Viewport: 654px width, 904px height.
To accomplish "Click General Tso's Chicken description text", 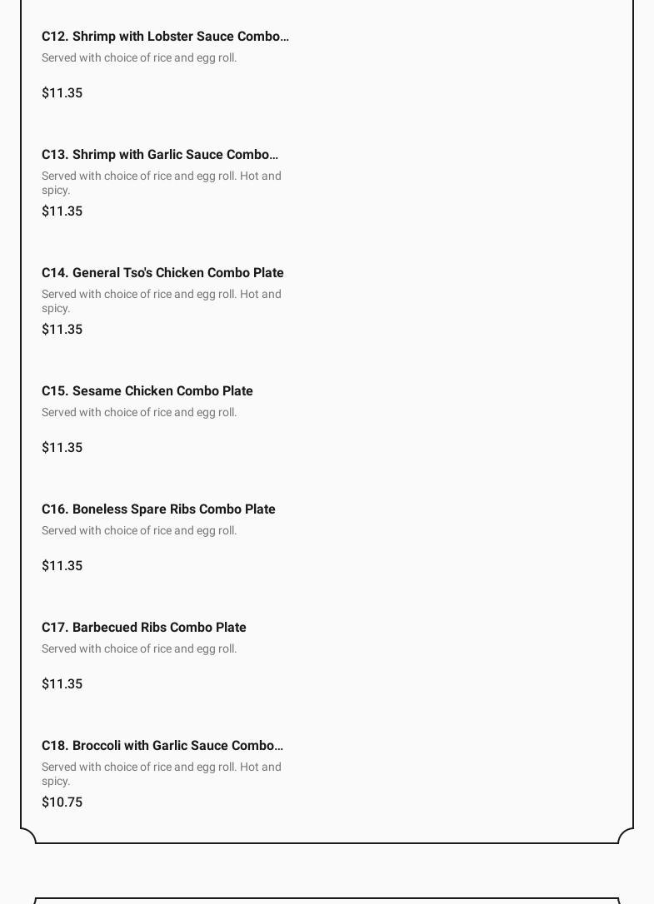I will click(x=161, y=301).
